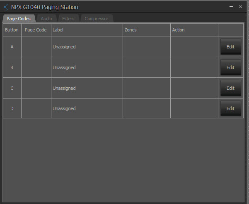249x204 pixels.
Task: Switch to the Page Codes tab
Action: [19, 19]
